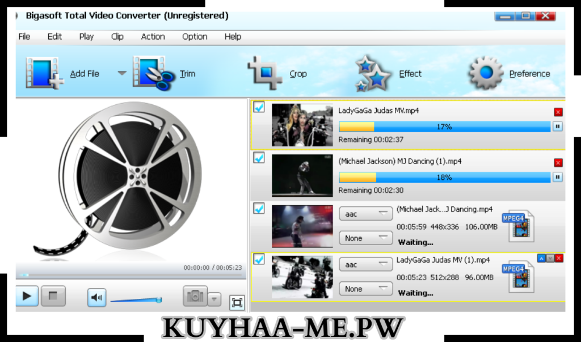Click the (Michael Jackson) MJ Dancing (1).mp4 filename
Image resolution: width=581 pixels, height=342 pixels.
coord(400,161)
